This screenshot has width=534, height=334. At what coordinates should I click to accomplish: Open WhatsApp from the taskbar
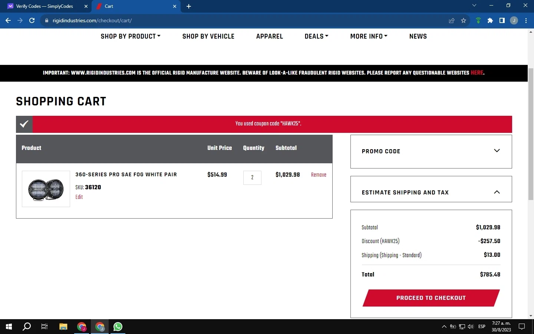[118, 327]
